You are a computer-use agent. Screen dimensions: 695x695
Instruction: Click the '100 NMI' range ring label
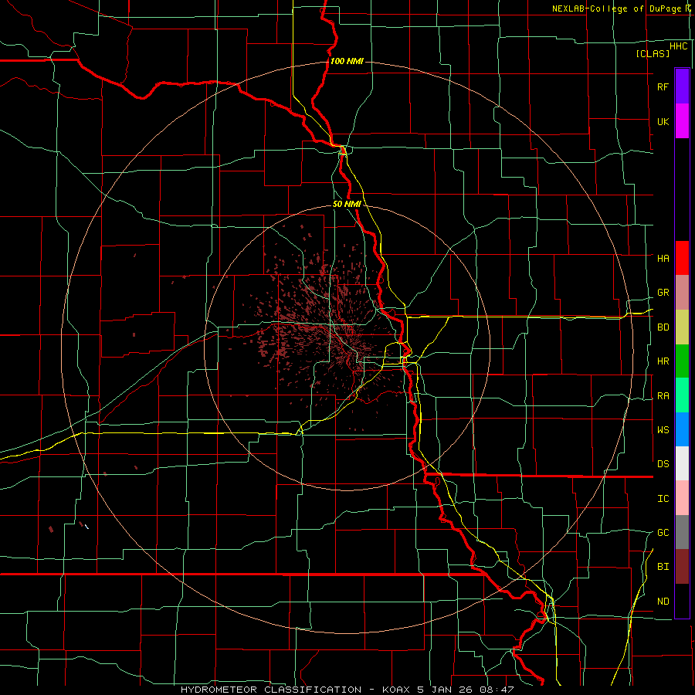point(347,61)
